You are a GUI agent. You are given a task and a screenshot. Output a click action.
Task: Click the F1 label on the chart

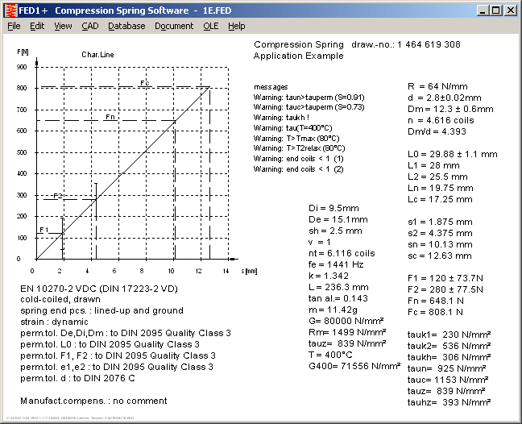[44, 230]
